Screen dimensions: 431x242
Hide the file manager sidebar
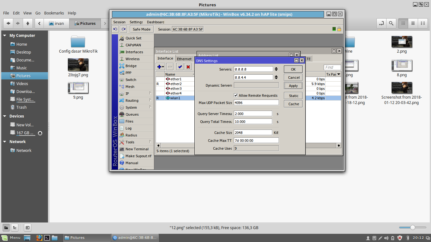[27, 228]
